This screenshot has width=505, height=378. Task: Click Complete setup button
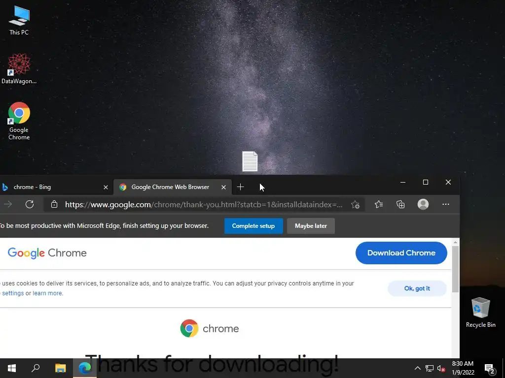pos(253,226)
